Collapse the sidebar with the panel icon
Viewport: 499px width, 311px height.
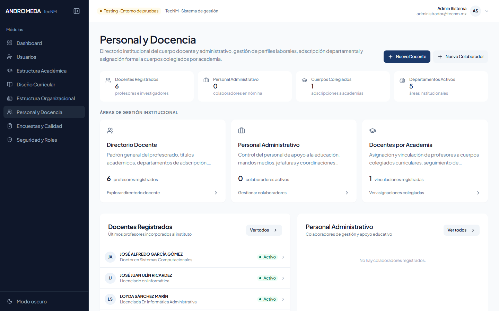pyautogui.click(x=77, y=11)
